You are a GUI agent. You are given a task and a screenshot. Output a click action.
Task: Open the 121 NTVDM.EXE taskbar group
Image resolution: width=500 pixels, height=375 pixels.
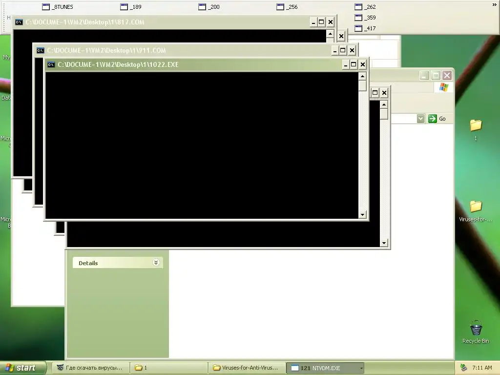click(325, 368)
